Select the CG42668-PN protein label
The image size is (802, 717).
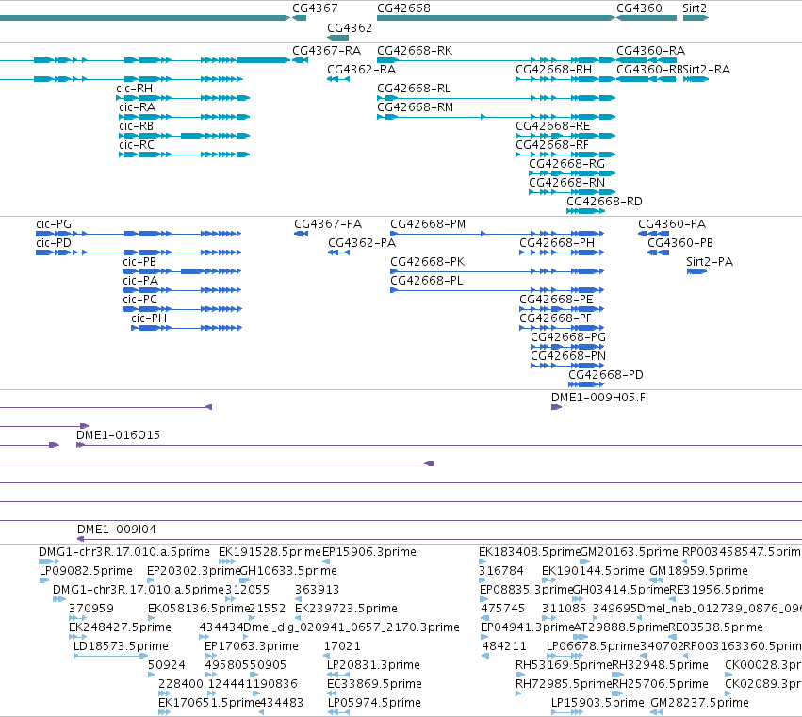pos(568,356)
